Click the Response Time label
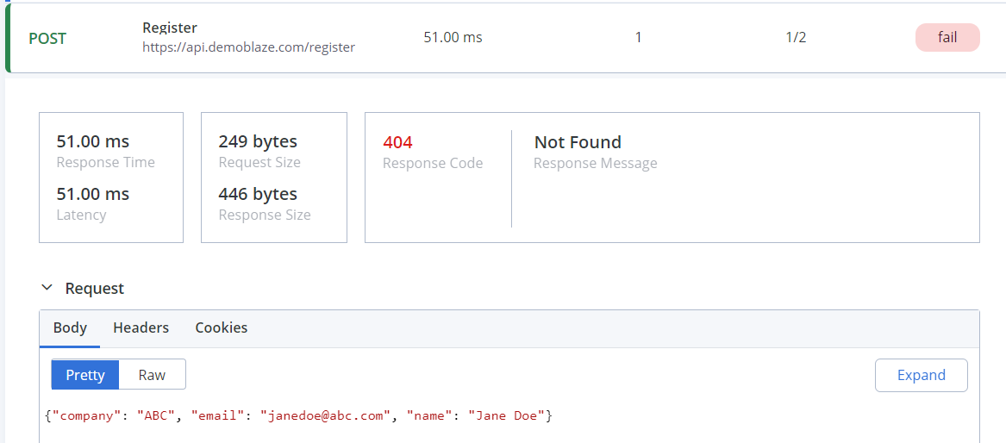 point(106,162)
